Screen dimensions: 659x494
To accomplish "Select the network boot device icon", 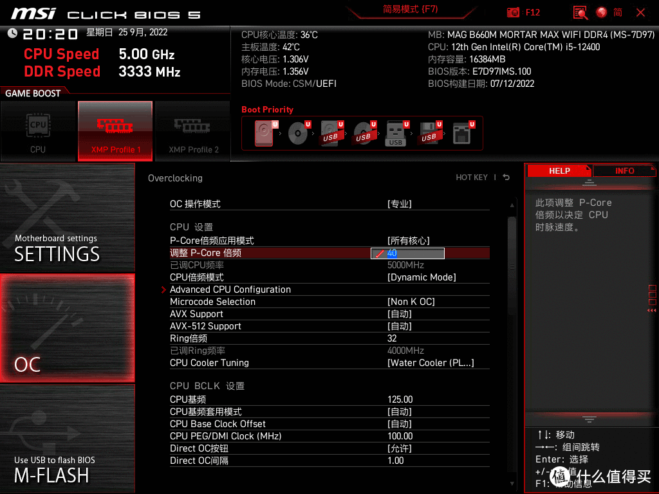I will coord(463,133).
